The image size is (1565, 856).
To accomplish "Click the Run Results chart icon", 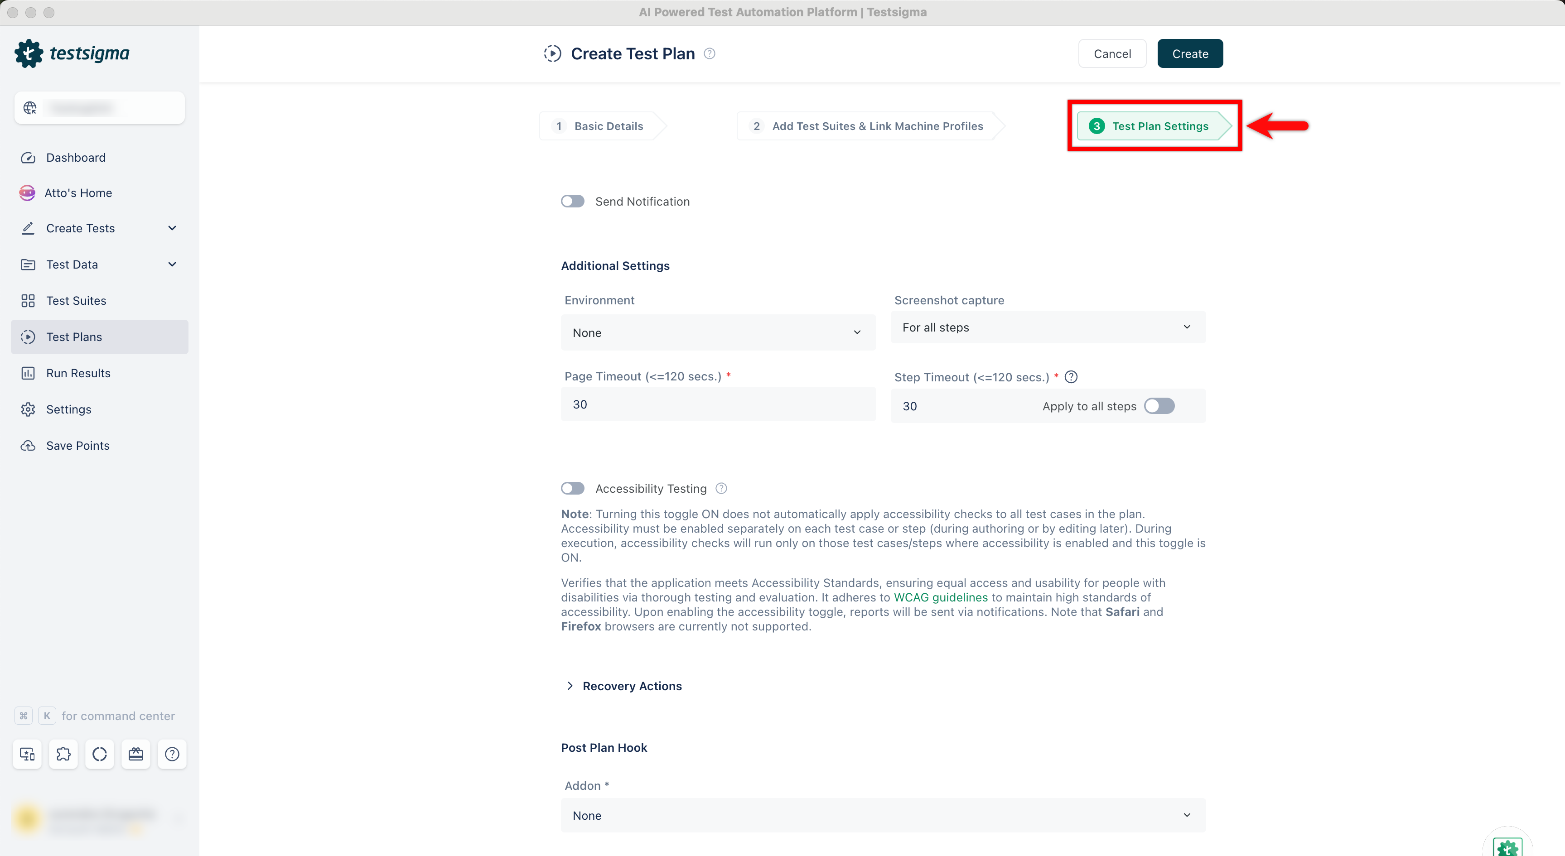I will tap(28, 373).
